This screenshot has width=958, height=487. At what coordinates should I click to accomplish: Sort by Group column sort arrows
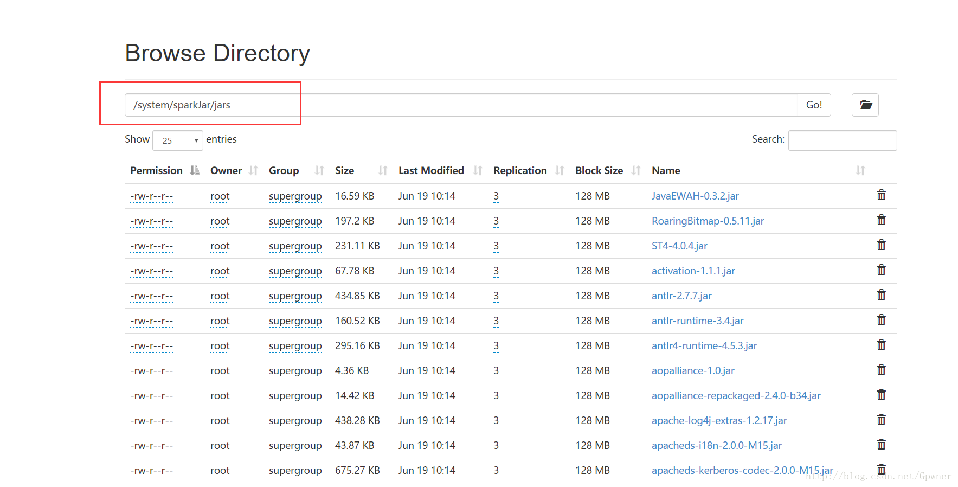(x=319, y=170)
